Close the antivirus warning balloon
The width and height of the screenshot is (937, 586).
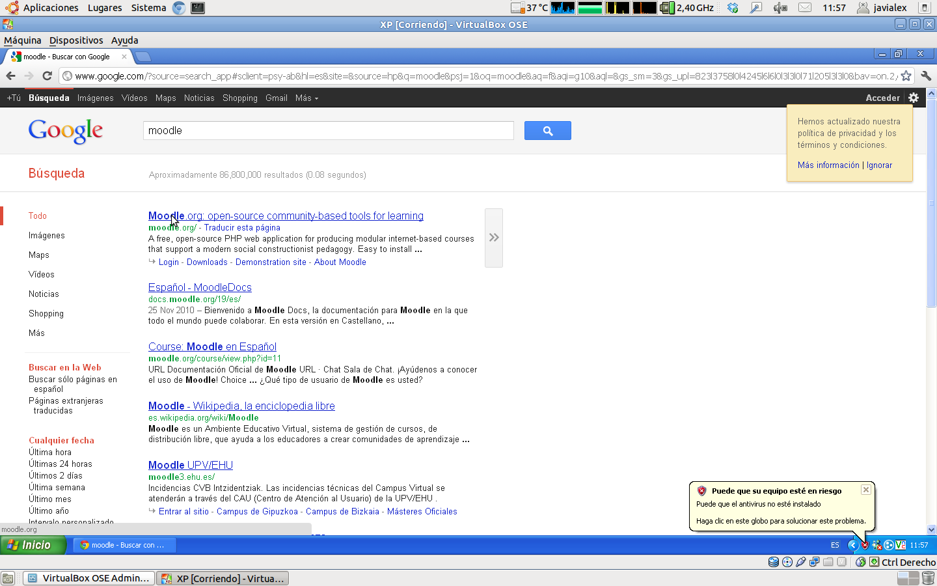coord(865,490)
